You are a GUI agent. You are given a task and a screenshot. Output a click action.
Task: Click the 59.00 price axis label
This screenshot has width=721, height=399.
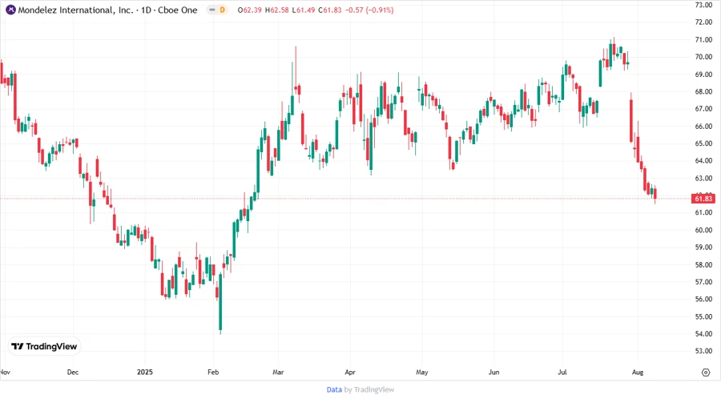coord(703,248)
